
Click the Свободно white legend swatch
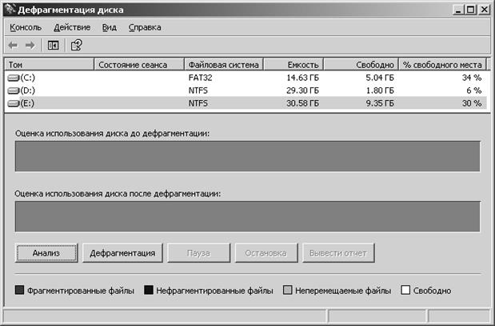click(405, 290)
